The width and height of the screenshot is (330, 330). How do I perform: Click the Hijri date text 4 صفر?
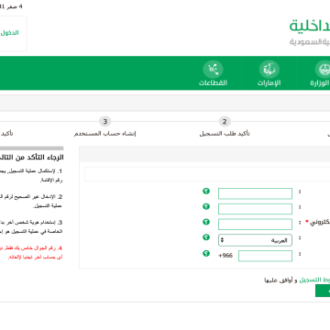[12, 6]
